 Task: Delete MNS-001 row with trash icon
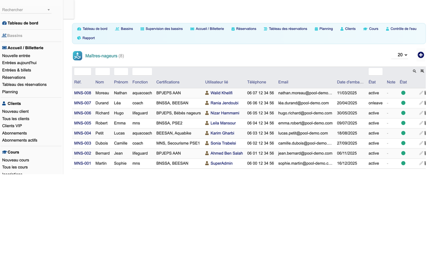[425, 163]
